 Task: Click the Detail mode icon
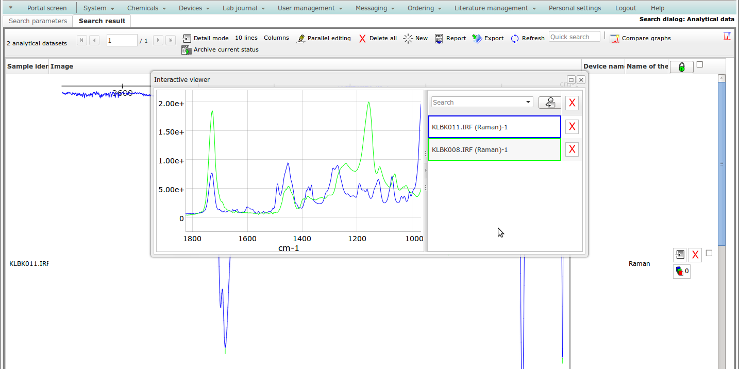click(187, 38)
